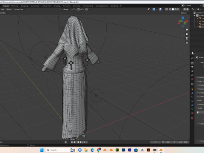Expand the Volumes panel
The height and width of the screenshot is (153, 204).
(x=200, y=85)
